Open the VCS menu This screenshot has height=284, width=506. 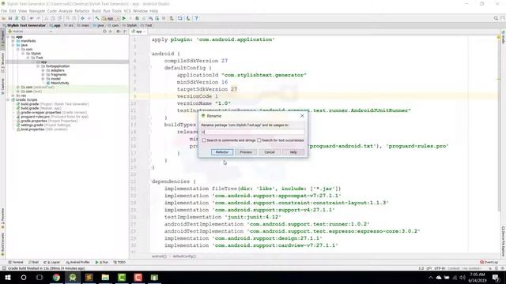click(x=127, y=11)
